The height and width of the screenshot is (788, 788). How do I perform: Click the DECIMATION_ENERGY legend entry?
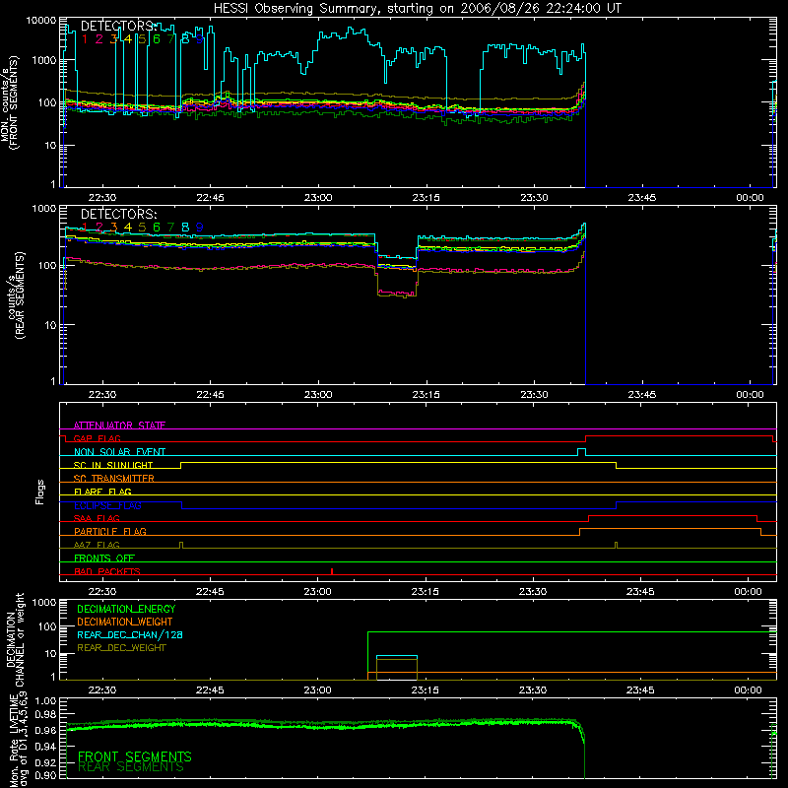click(x=126, y=609)
